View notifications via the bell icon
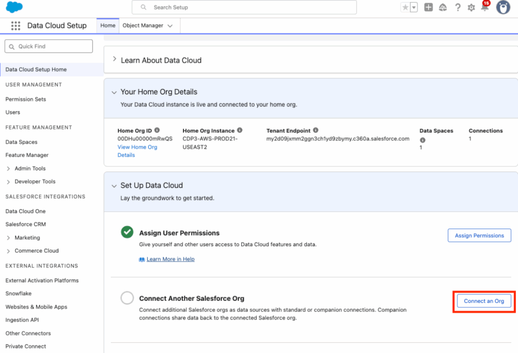 tap(485, 8)
